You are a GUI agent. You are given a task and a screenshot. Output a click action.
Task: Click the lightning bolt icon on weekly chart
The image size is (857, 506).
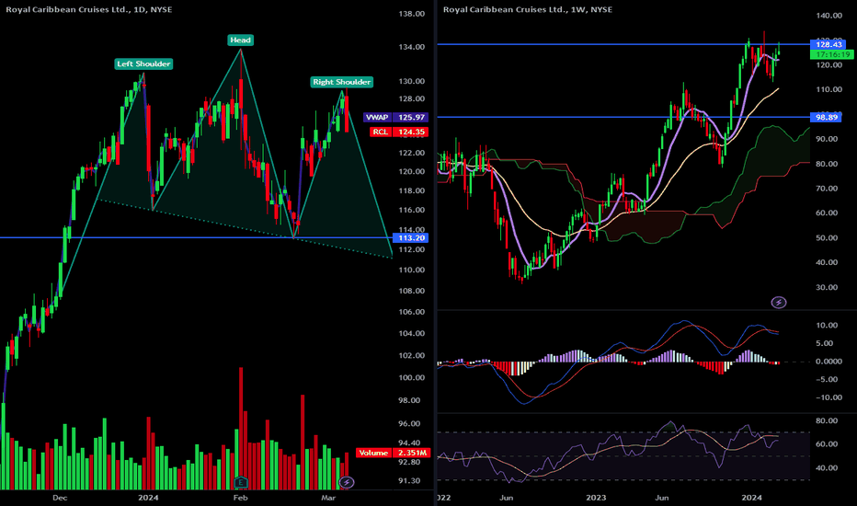(779, 302)
